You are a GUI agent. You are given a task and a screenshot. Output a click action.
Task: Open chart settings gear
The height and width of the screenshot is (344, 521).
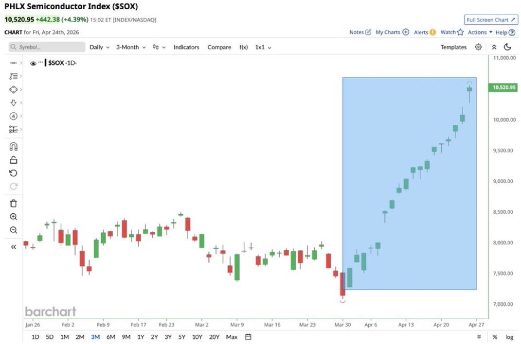coord(478,47)
